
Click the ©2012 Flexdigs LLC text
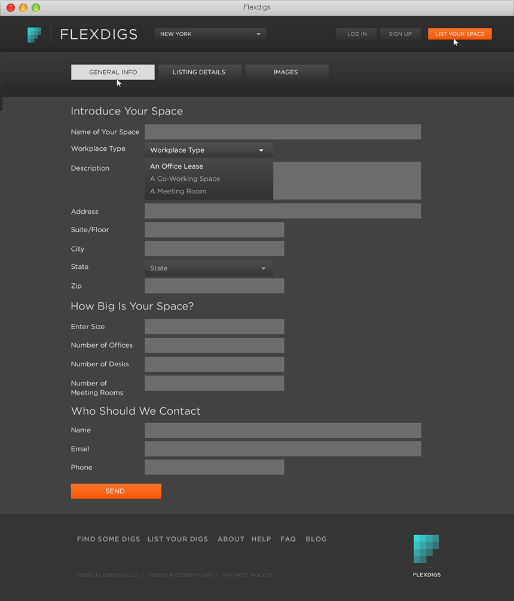(107, 575)
